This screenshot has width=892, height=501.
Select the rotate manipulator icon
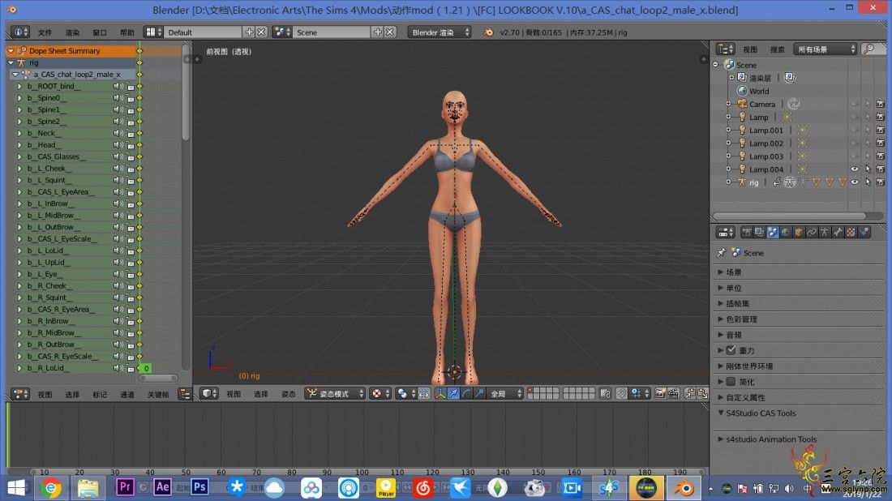[466, 393]
